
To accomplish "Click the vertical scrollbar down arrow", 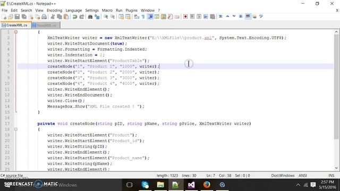I will [336, 168].
